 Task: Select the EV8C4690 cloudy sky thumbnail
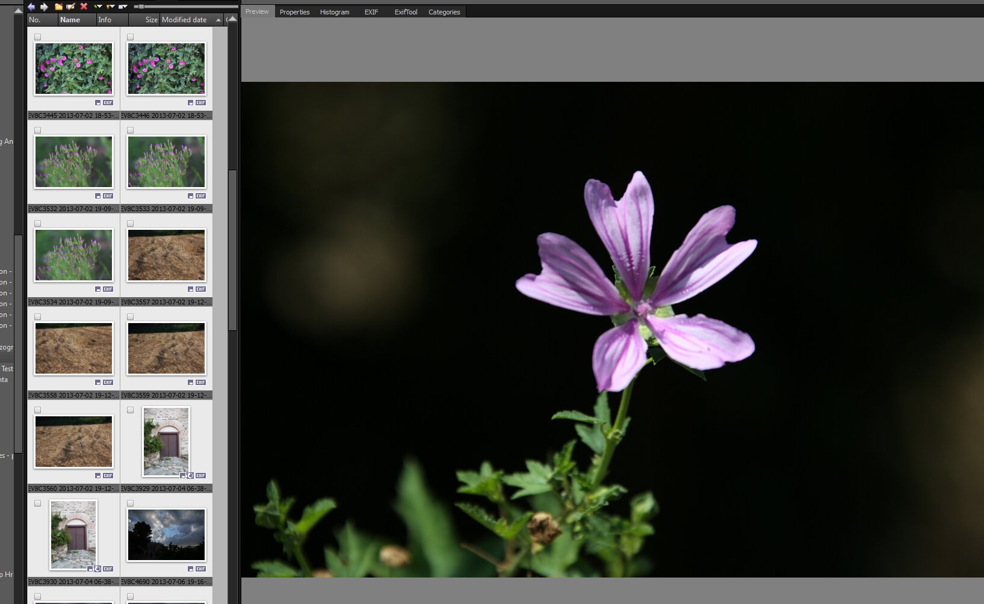tap(166, 535)
